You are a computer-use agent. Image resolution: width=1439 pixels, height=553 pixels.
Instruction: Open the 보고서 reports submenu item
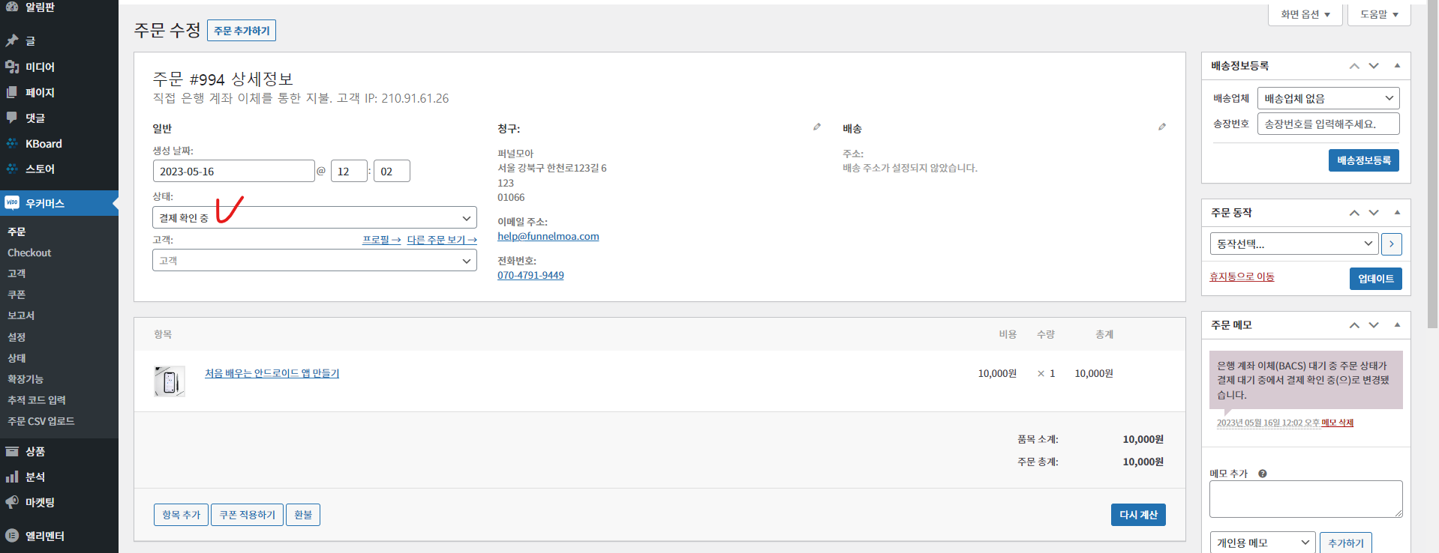21,315
